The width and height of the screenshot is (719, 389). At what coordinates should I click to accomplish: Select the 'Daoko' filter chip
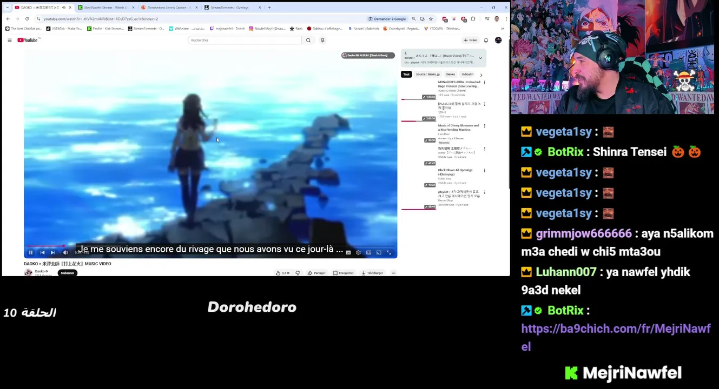click(x=451, y=74)
